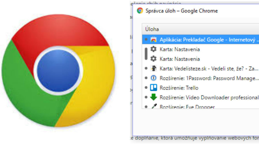The width and height of the screenshot is (259, 145).
Task: Click the blue Trello extension icon
Action: 154,88
